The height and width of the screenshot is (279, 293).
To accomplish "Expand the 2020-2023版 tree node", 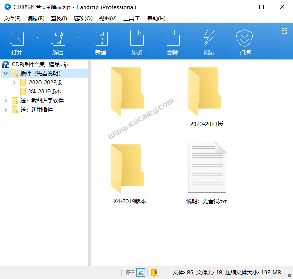I will pos(14,83).
